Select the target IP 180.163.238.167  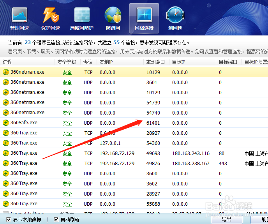(191, 164)
